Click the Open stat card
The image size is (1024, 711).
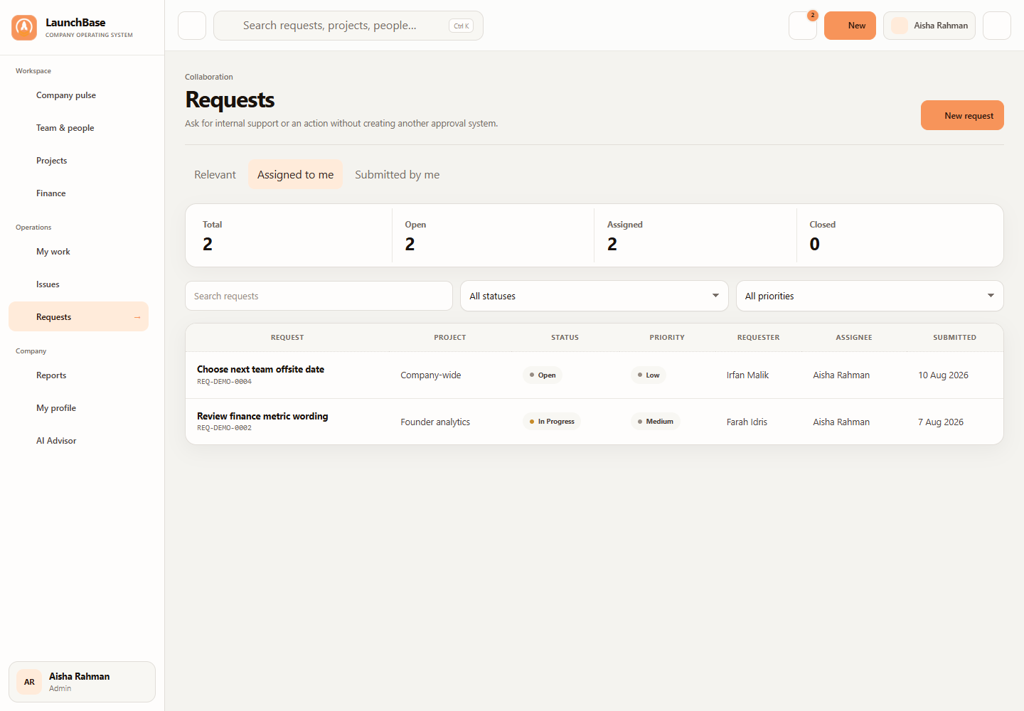pos(493,235)
